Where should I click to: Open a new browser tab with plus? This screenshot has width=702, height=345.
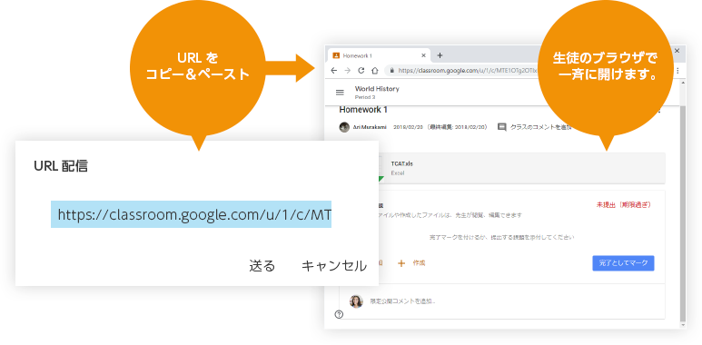click(x=440, y=55)
